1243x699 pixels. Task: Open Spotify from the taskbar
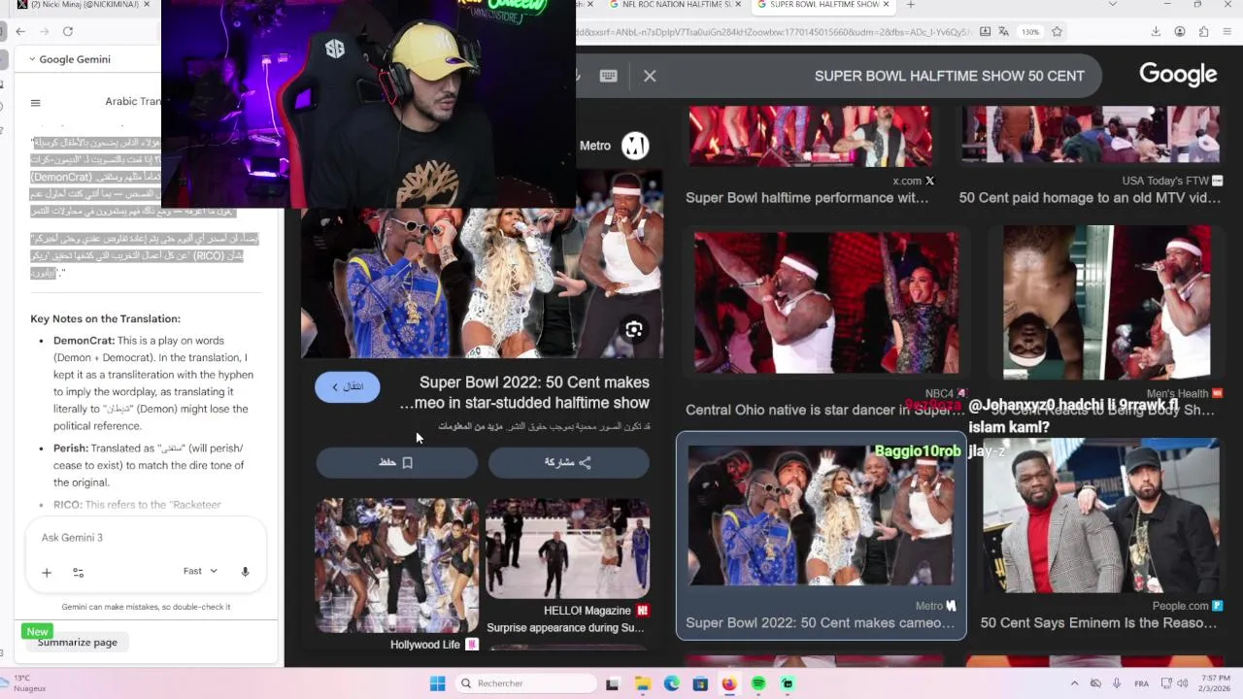tap(758, 683)
